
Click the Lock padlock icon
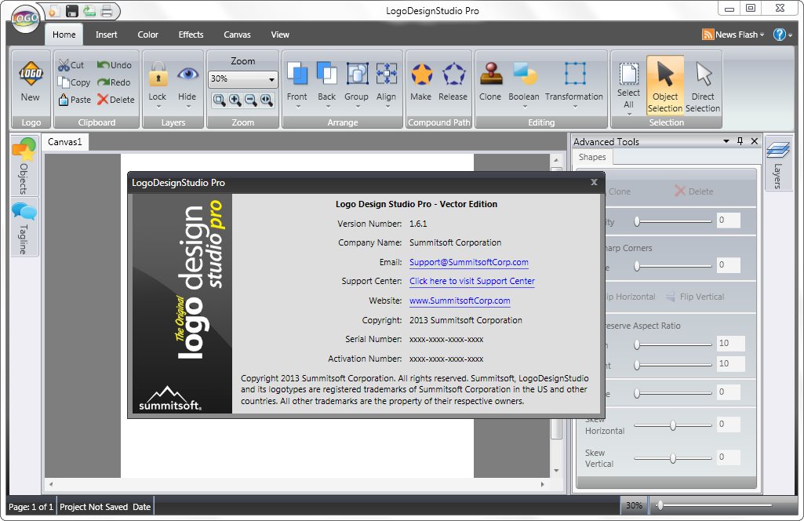(x=158, y=75)
